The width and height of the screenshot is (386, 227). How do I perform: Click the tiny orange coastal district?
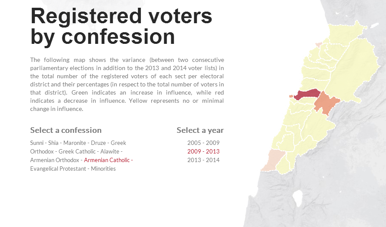(291, 96)
